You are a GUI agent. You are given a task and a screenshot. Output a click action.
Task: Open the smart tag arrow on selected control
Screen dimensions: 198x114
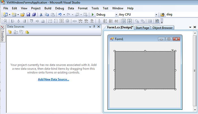173,50
